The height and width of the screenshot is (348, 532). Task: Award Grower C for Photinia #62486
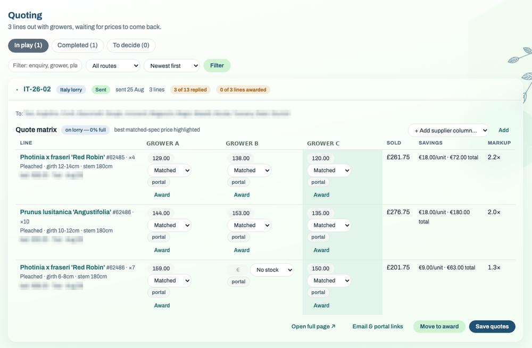[x=321, y=305]
